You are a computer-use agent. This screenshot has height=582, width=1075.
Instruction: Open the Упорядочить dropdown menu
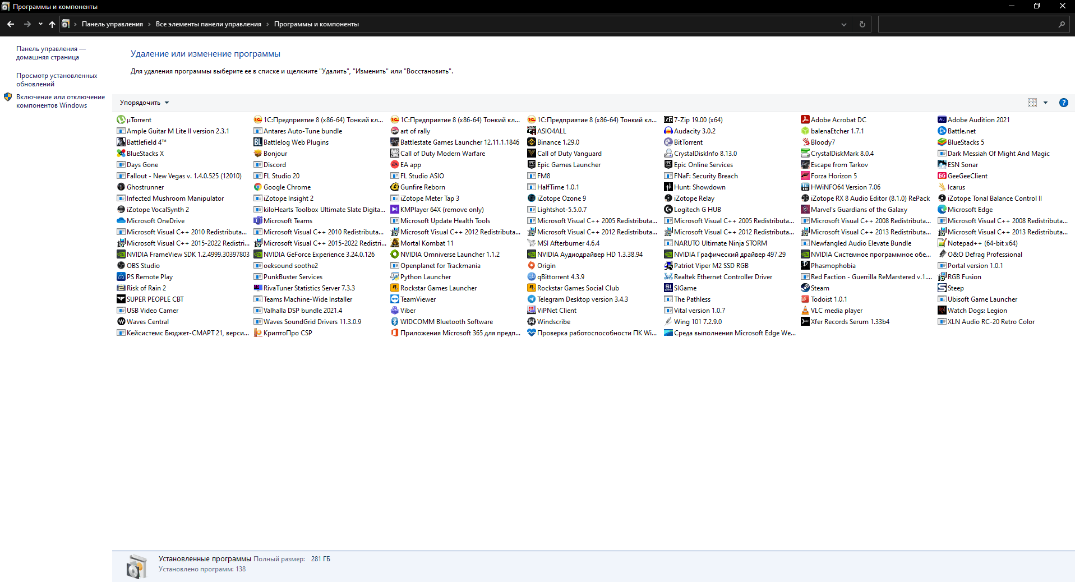pyautogui.click(x=144, y=103)
